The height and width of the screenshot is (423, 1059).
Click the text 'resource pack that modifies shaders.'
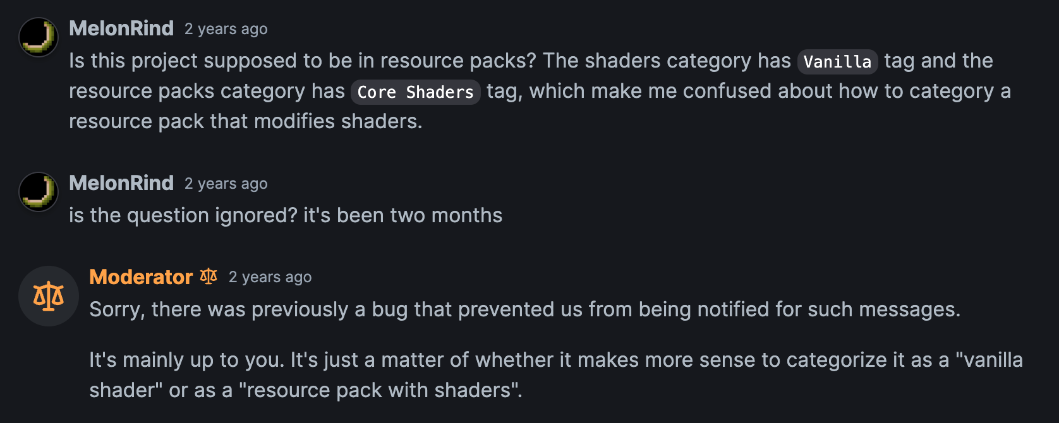(x=245, y=121)
